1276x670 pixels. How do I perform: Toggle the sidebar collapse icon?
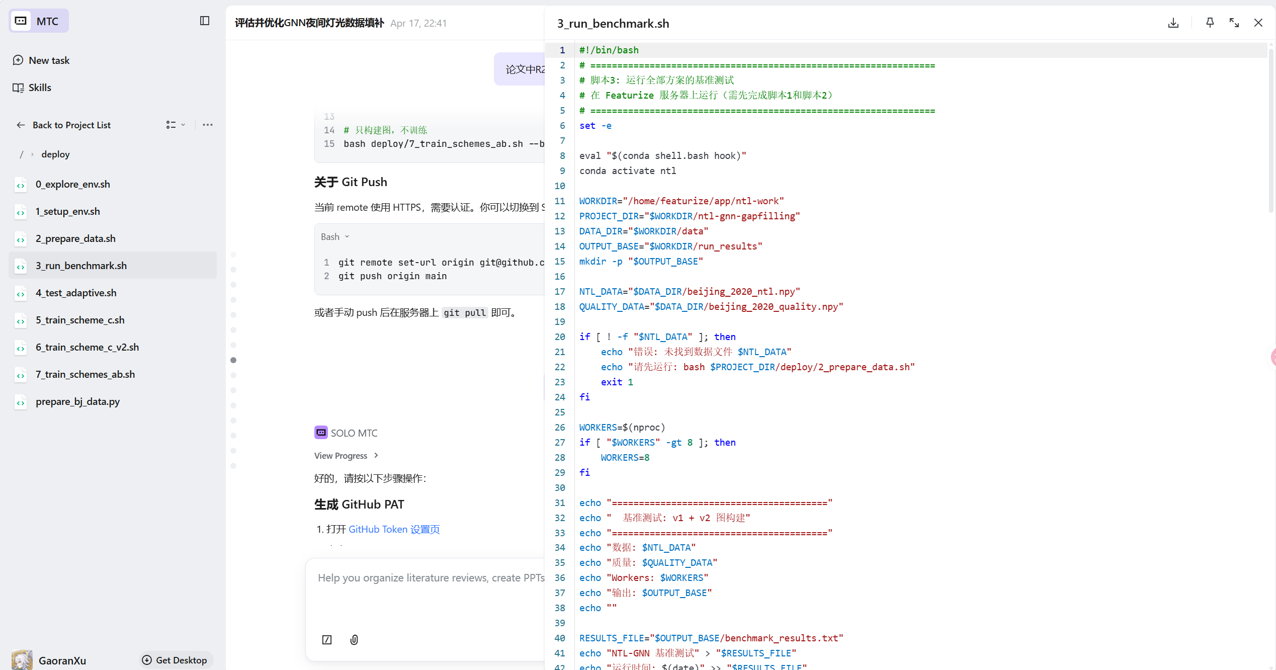tap(204, 21)
